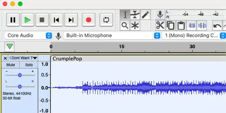Click the Play button
The image size is (226, 113).
[27, 20]
